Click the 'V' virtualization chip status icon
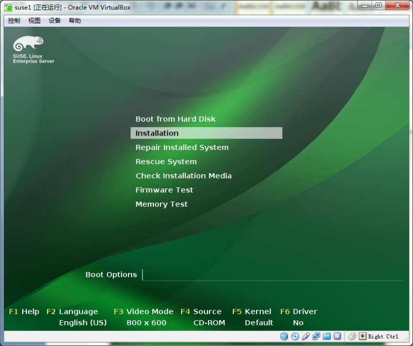Viewport: 413px width, 346px height. [337, 336]
